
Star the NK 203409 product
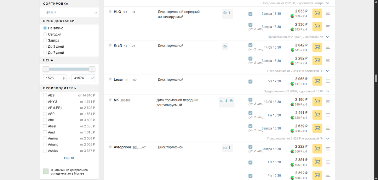tap(110, 100)
